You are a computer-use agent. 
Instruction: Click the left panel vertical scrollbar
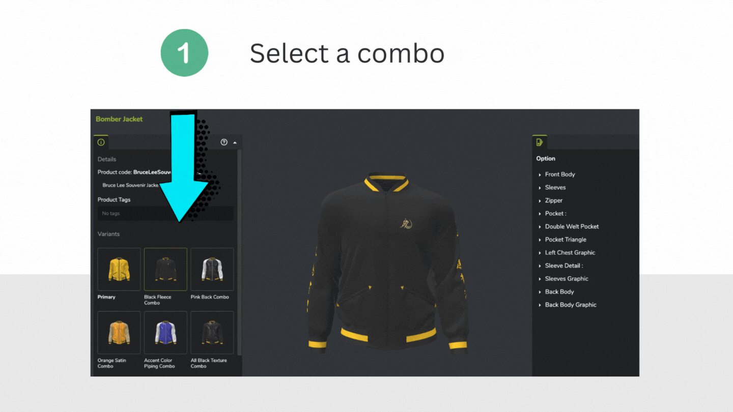240,252
